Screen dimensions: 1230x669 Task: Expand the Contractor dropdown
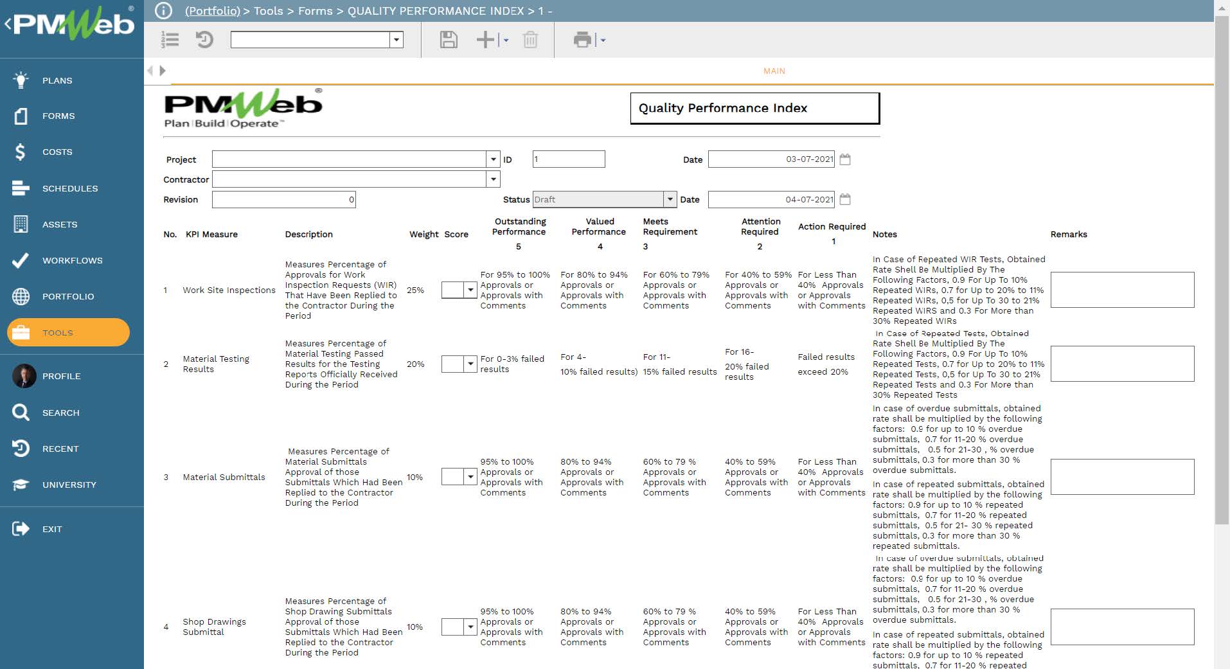pyautogui.click(x=493, y=179)
